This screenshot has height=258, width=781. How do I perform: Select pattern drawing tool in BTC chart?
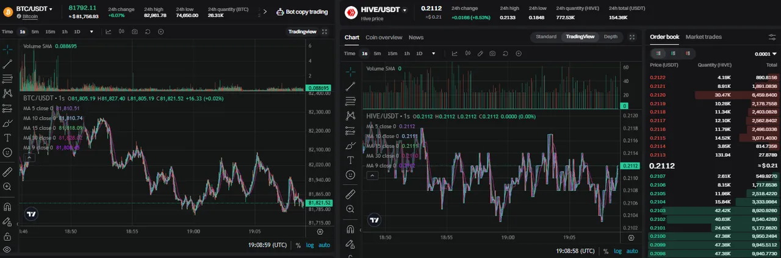pos(7,93)
